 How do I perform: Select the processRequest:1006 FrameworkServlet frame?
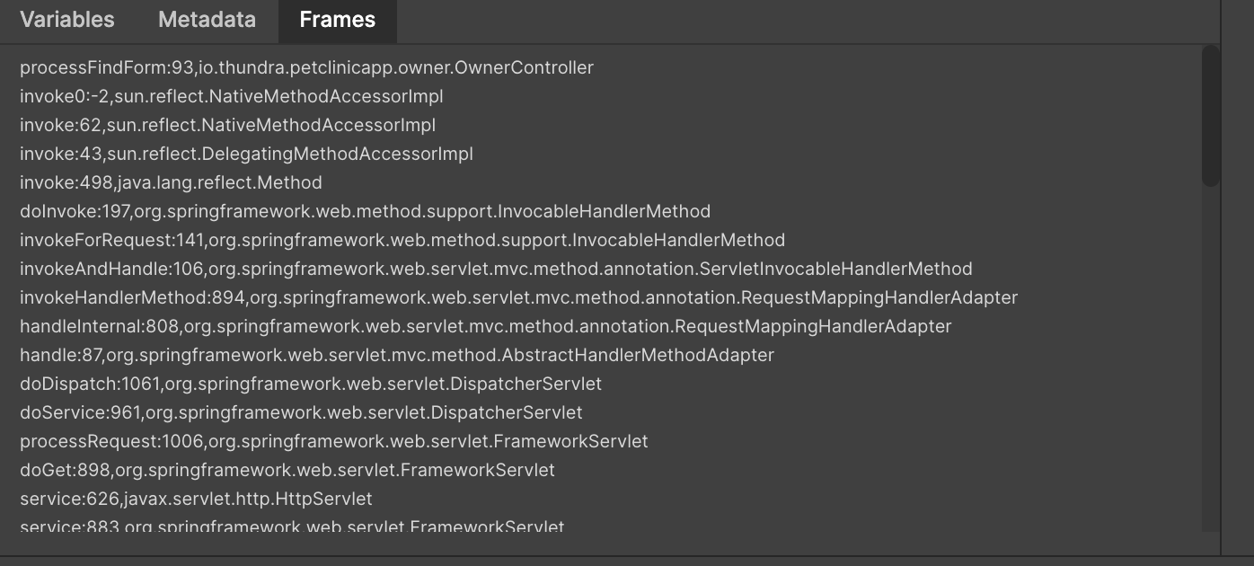(334, 441)
